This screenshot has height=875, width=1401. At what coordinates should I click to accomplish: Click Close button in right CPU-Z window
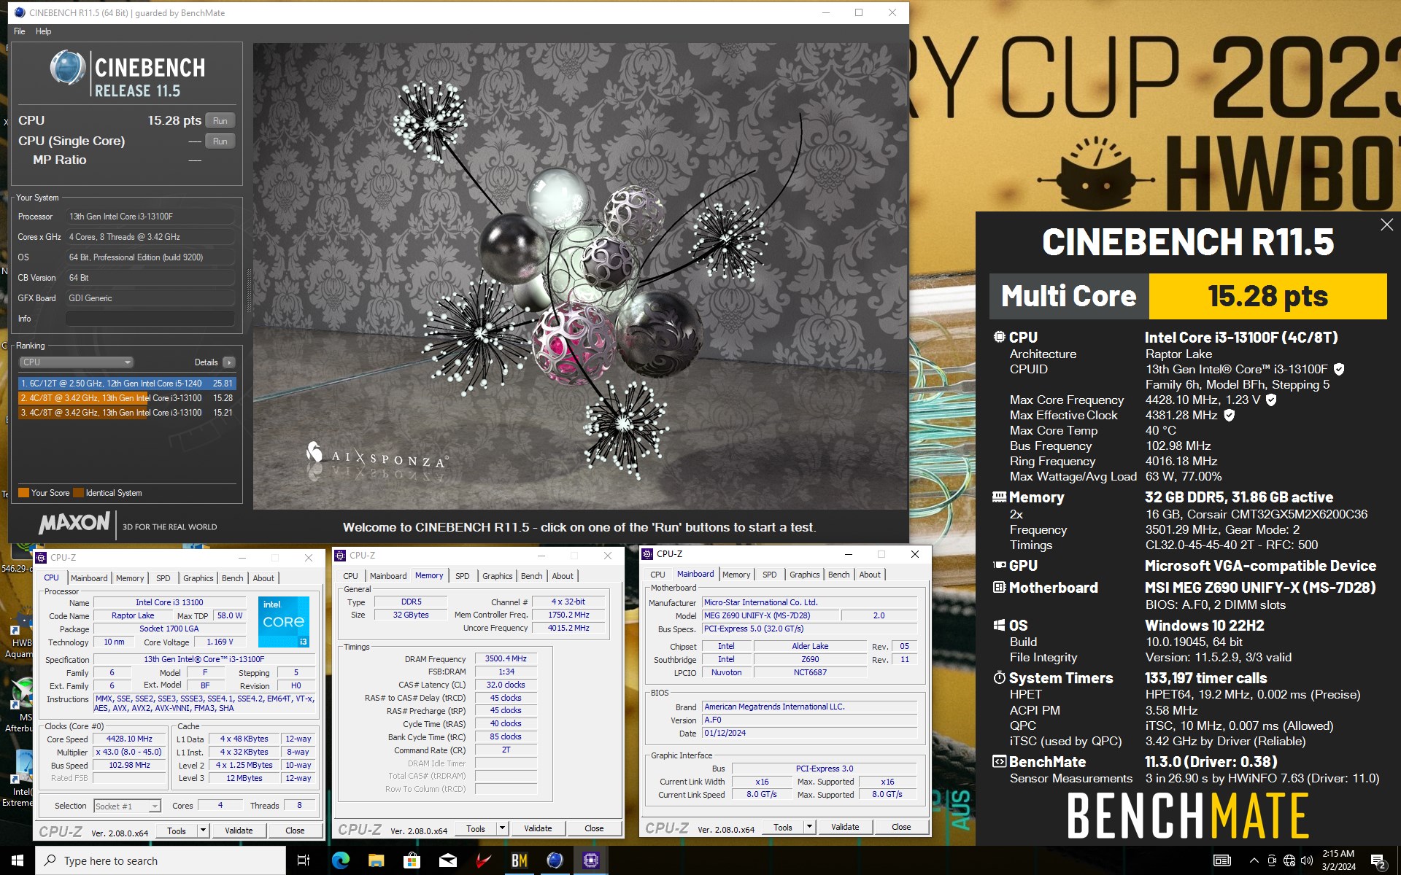(x=901, y=827)
